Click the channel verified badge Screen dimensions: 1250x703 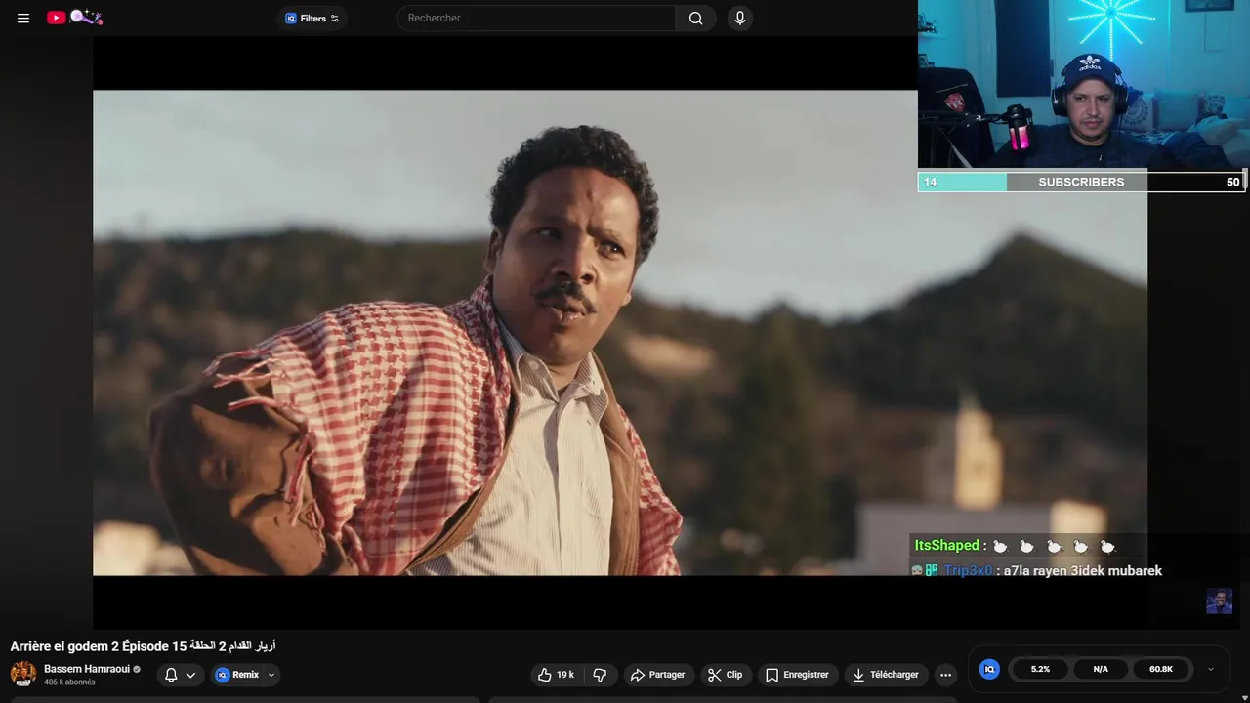click(x=137, y=669)
